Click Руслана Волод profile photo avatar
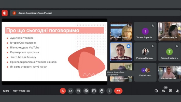The height and width of the screenshot is (102, 181). click(x=145, y=52)
